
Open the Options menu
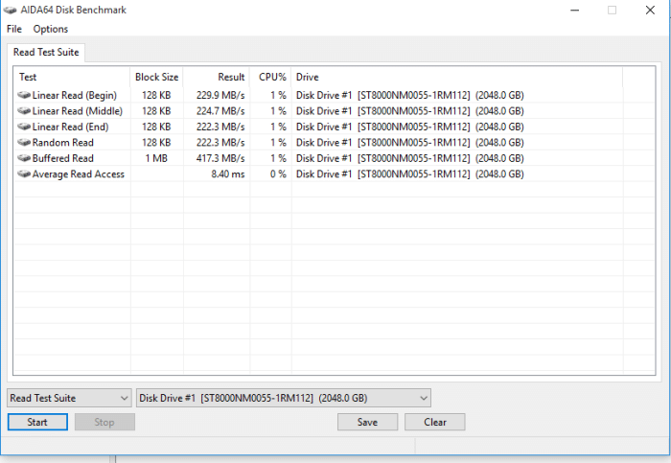[51, 29]
